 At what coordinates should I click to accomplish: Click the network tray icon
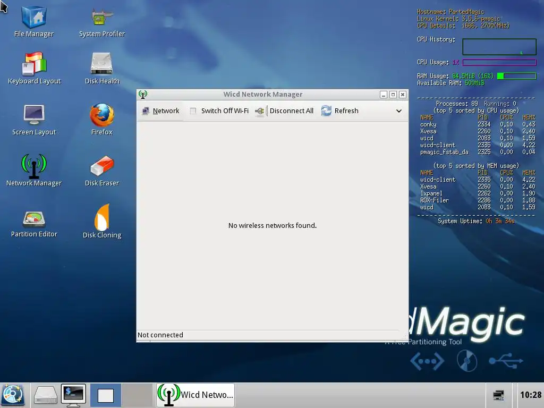[x=498, y=395]
